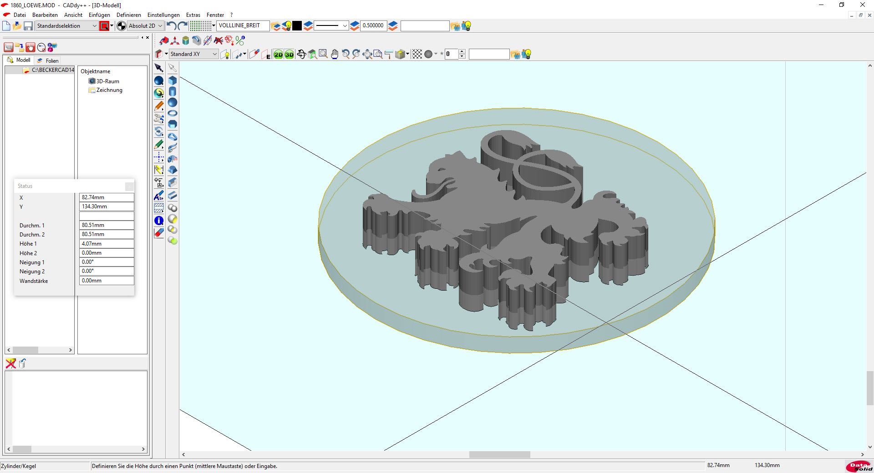Select the black arrow selection tool

click(x=159, y=68)
